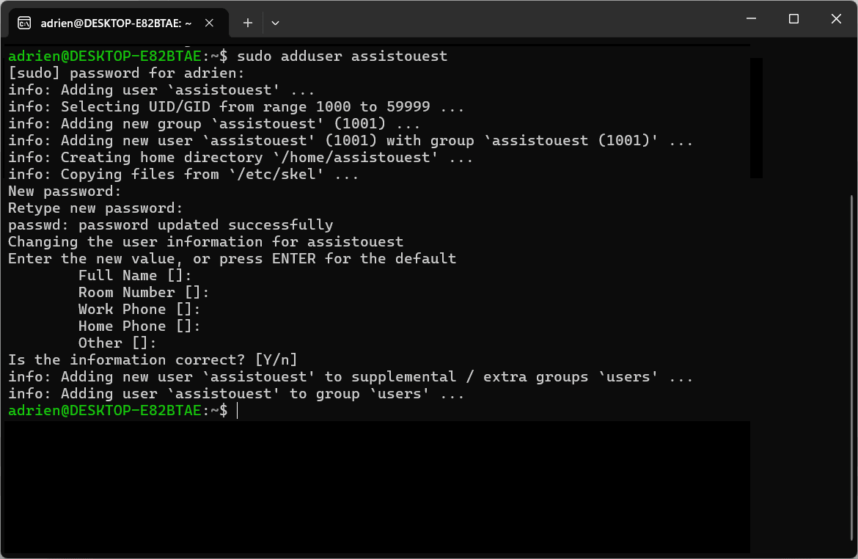Click the 'Other []:' prompt line

117,343
